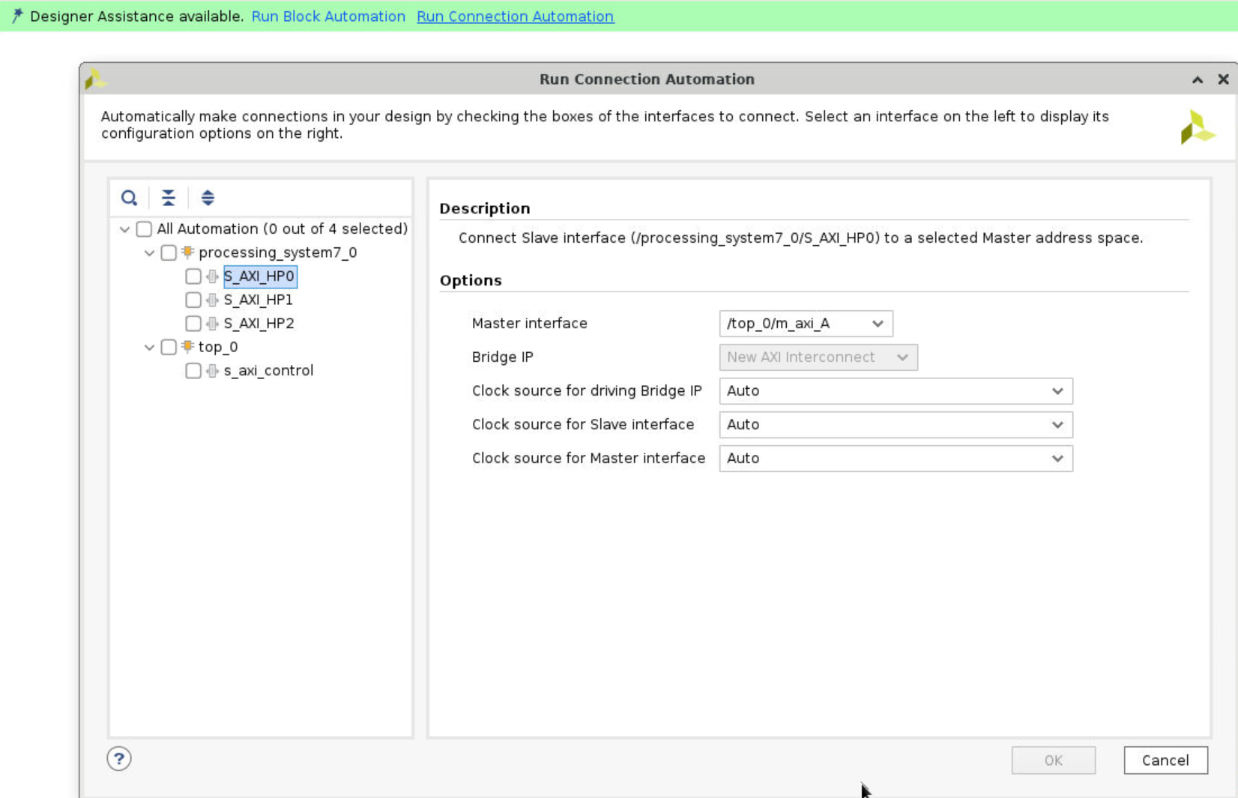Select the S_AXI_HP0 tree item label
1238x798 pixels.
pyautogui.click(x=259, y=276)
